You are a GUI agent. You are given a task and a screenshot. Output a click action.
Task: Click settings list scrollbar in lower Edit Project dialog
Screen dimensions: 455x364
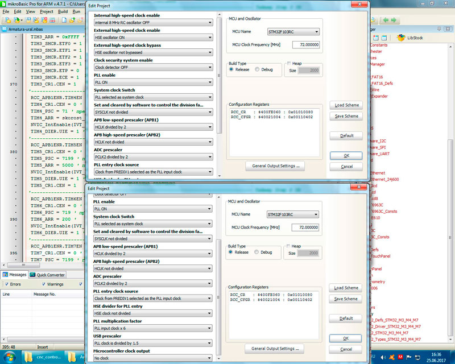[218, 297]
